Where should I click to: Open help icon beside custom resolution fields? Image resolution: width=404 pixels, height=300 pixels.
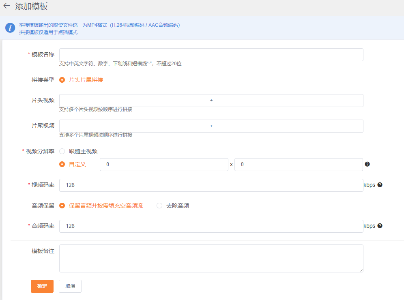(x=367, y=164)
